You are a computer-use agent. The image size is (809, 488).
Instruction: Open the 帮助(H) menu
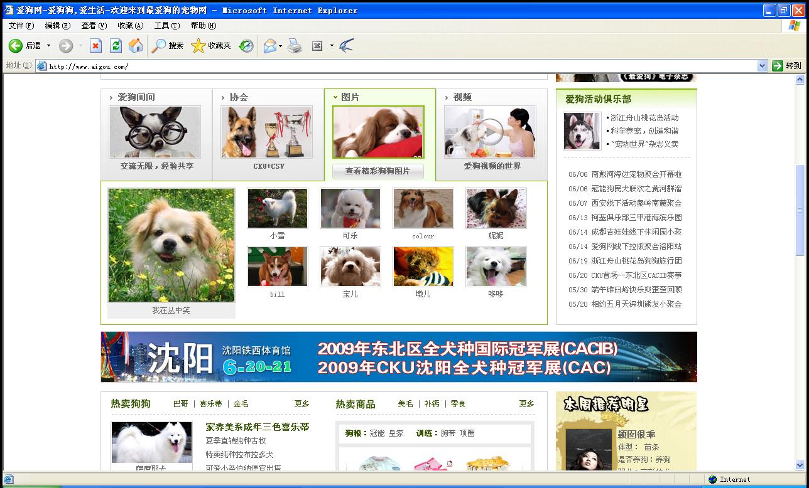(203, 26)
